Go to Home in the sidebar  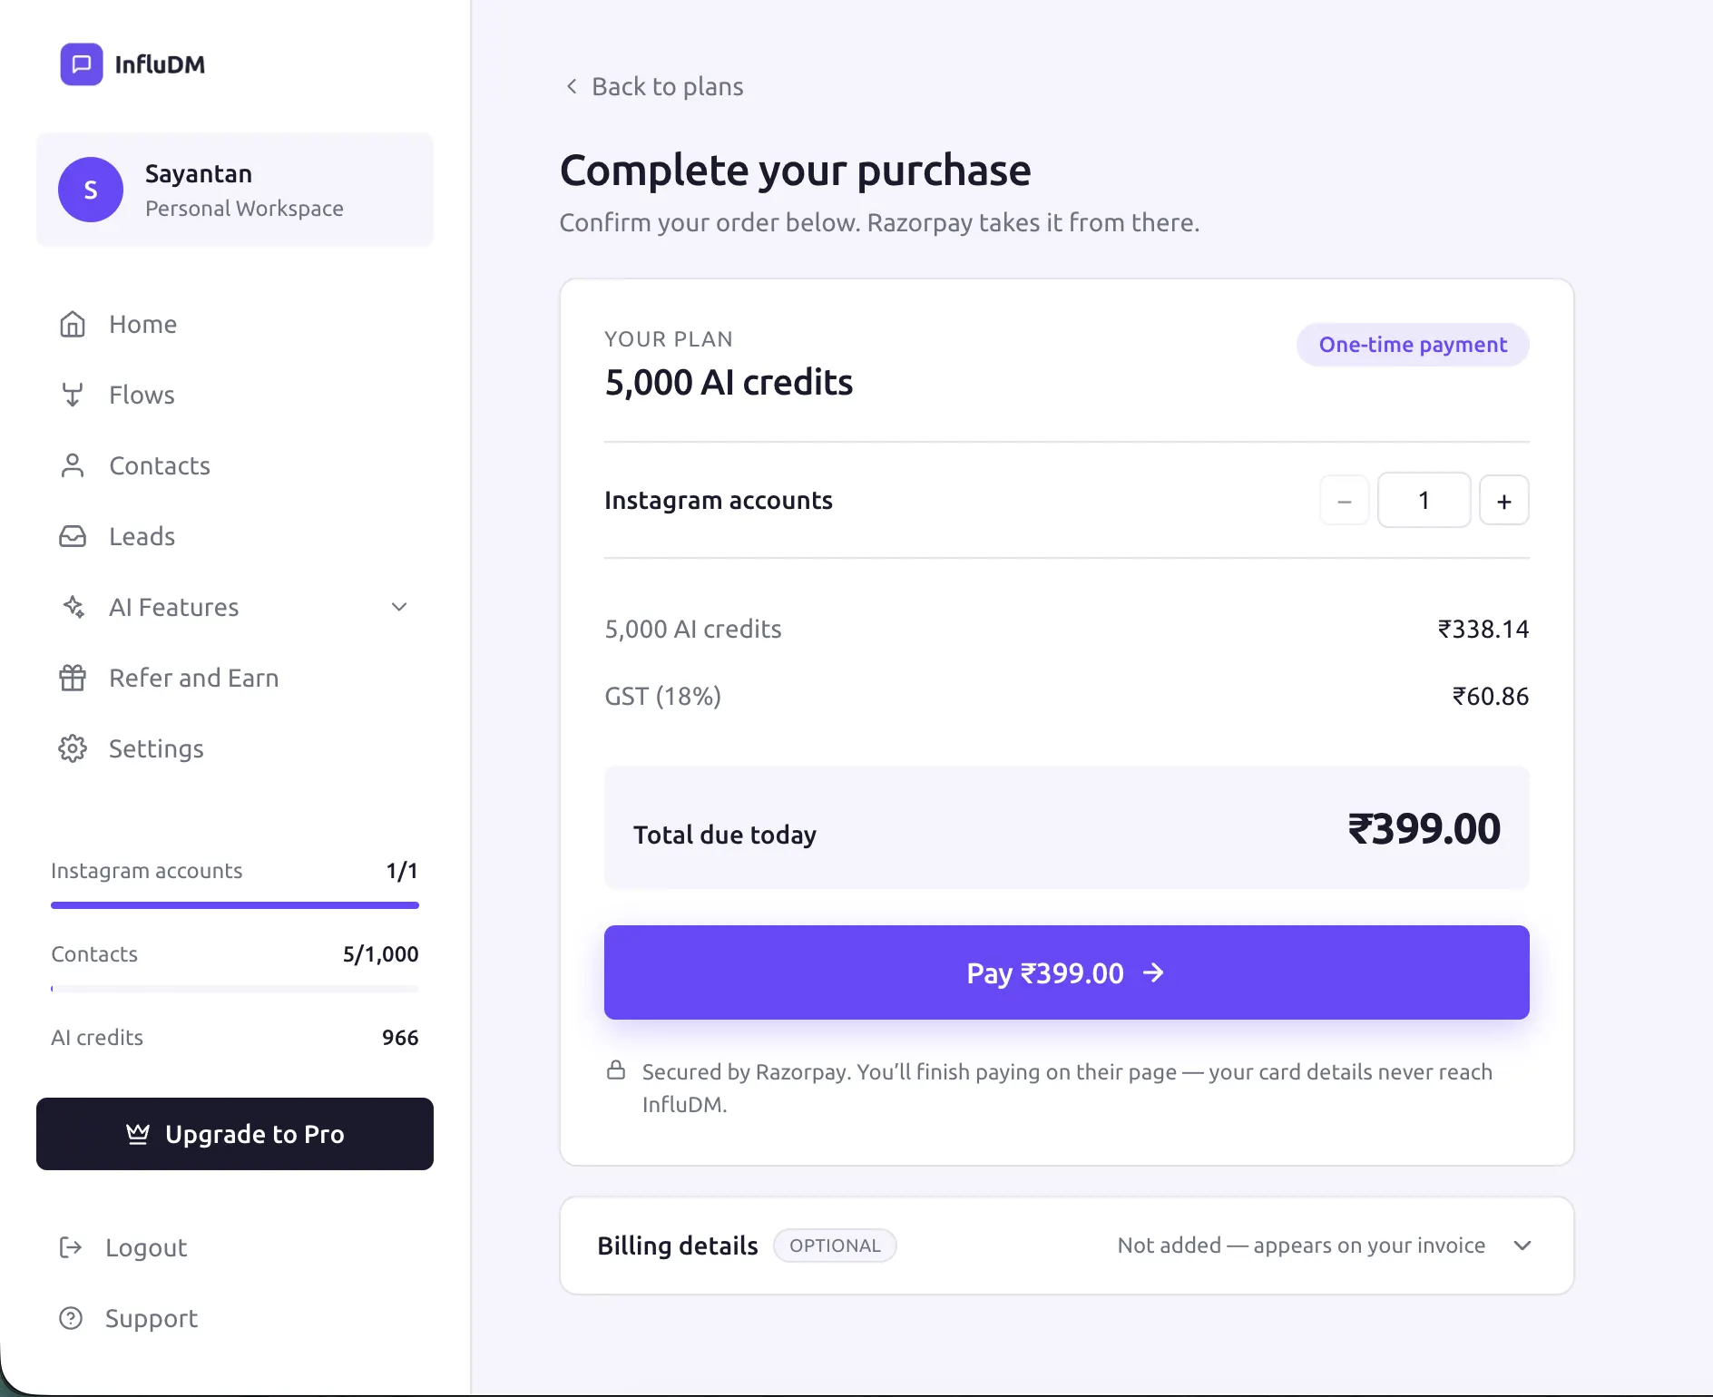[x=234, y=324]
